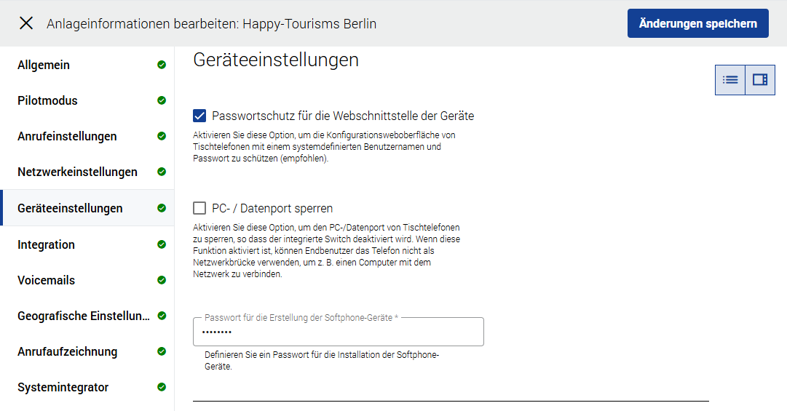Close the Anlageinformationen editor with X icon

[26, 23]
